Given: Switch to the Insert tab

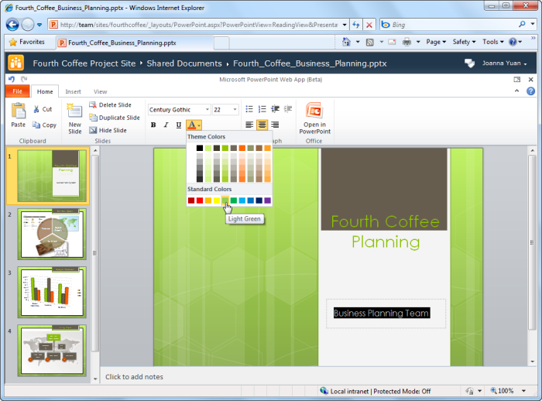Looking at the screenshot, I should pyautogui.click(x=73, y=91).
